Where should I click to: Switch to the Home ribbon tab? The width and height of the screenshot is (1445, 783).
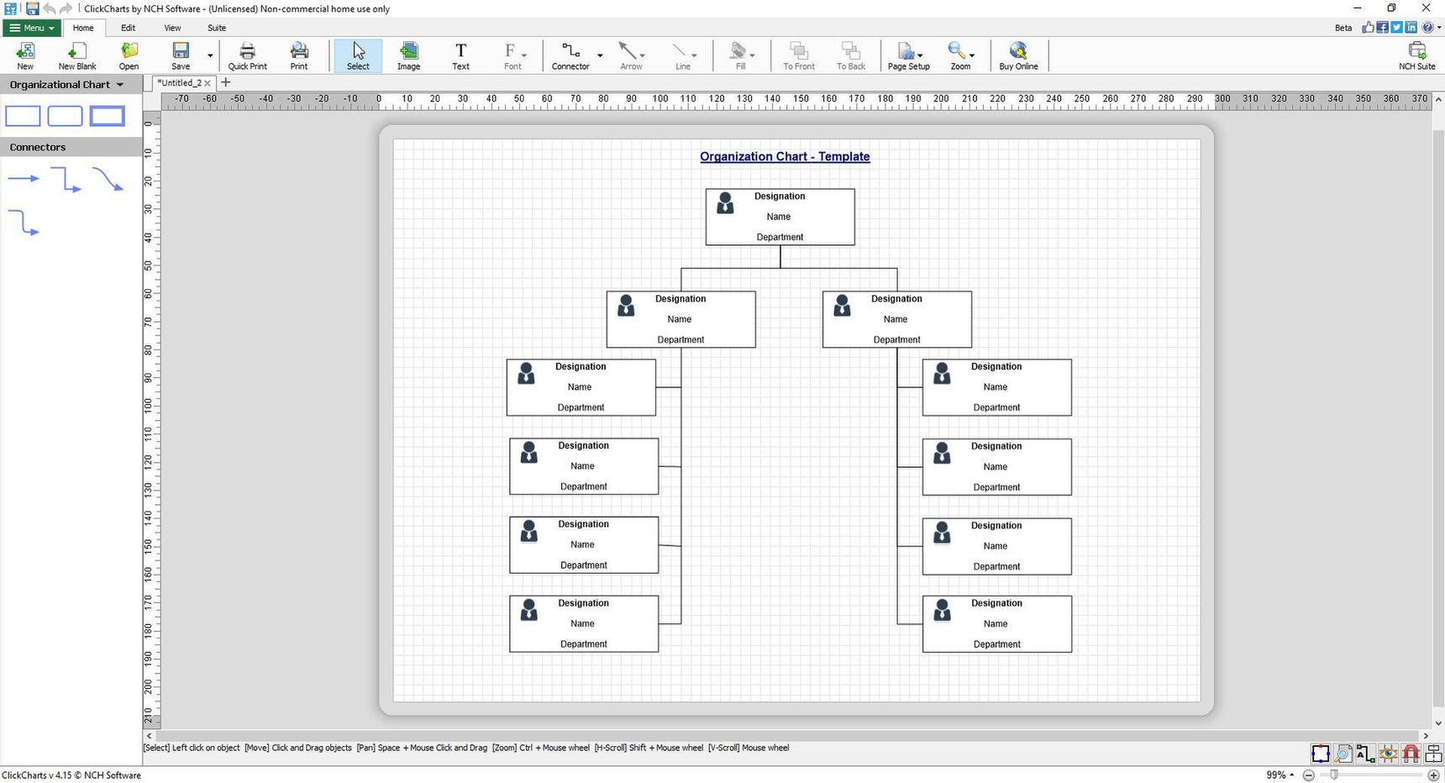(x=83, y=28)
